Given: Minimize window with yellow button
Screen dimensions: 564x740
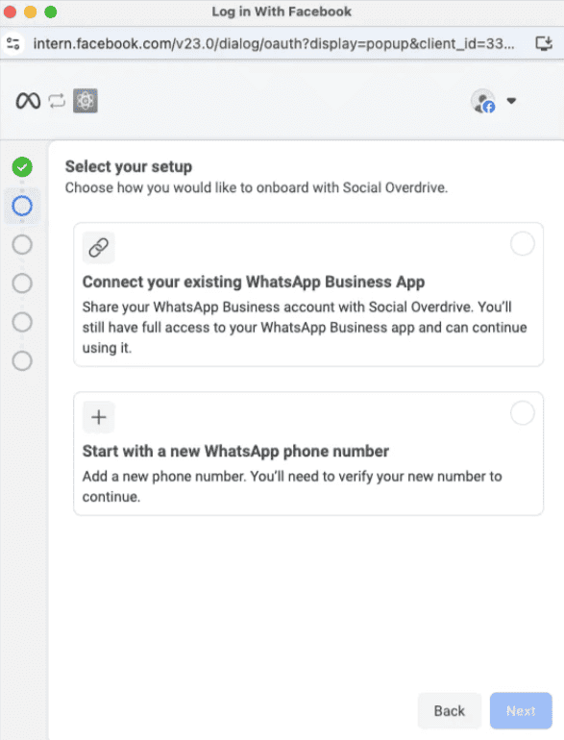Looking at the screenshot, I should click(30, 12).
